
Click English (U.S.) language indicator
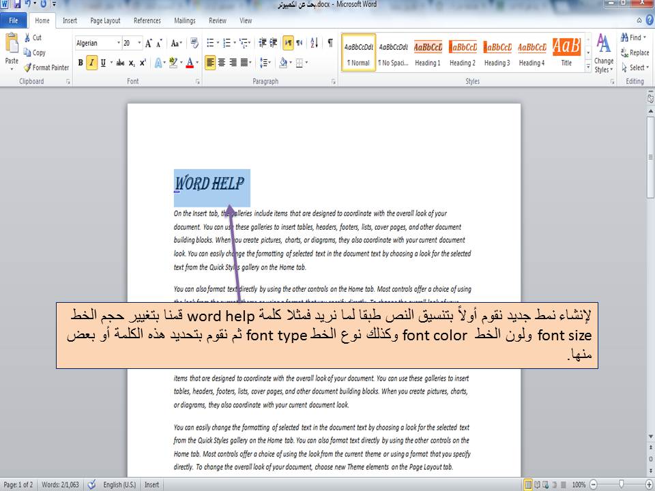[119, 485]
